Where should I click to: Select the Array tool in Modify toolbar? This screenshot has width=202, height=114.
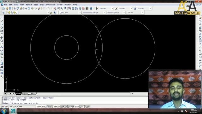[200, 31]
